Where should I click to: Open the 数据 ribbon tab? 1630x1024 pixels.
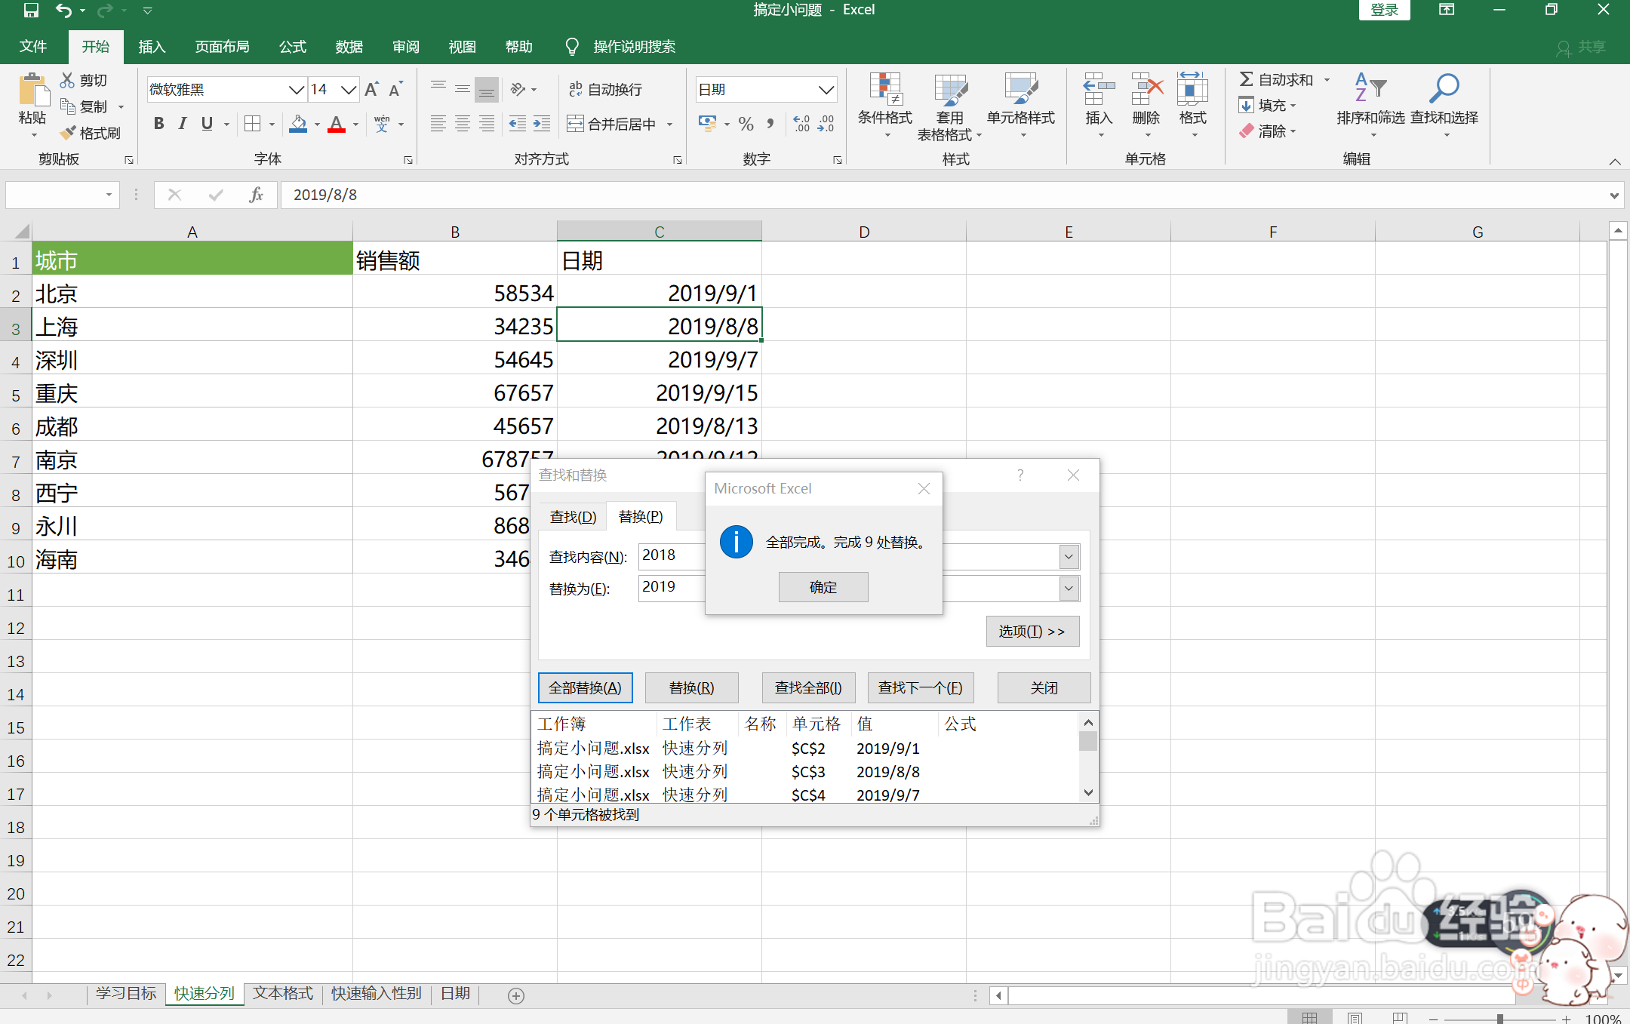[349, 47]
